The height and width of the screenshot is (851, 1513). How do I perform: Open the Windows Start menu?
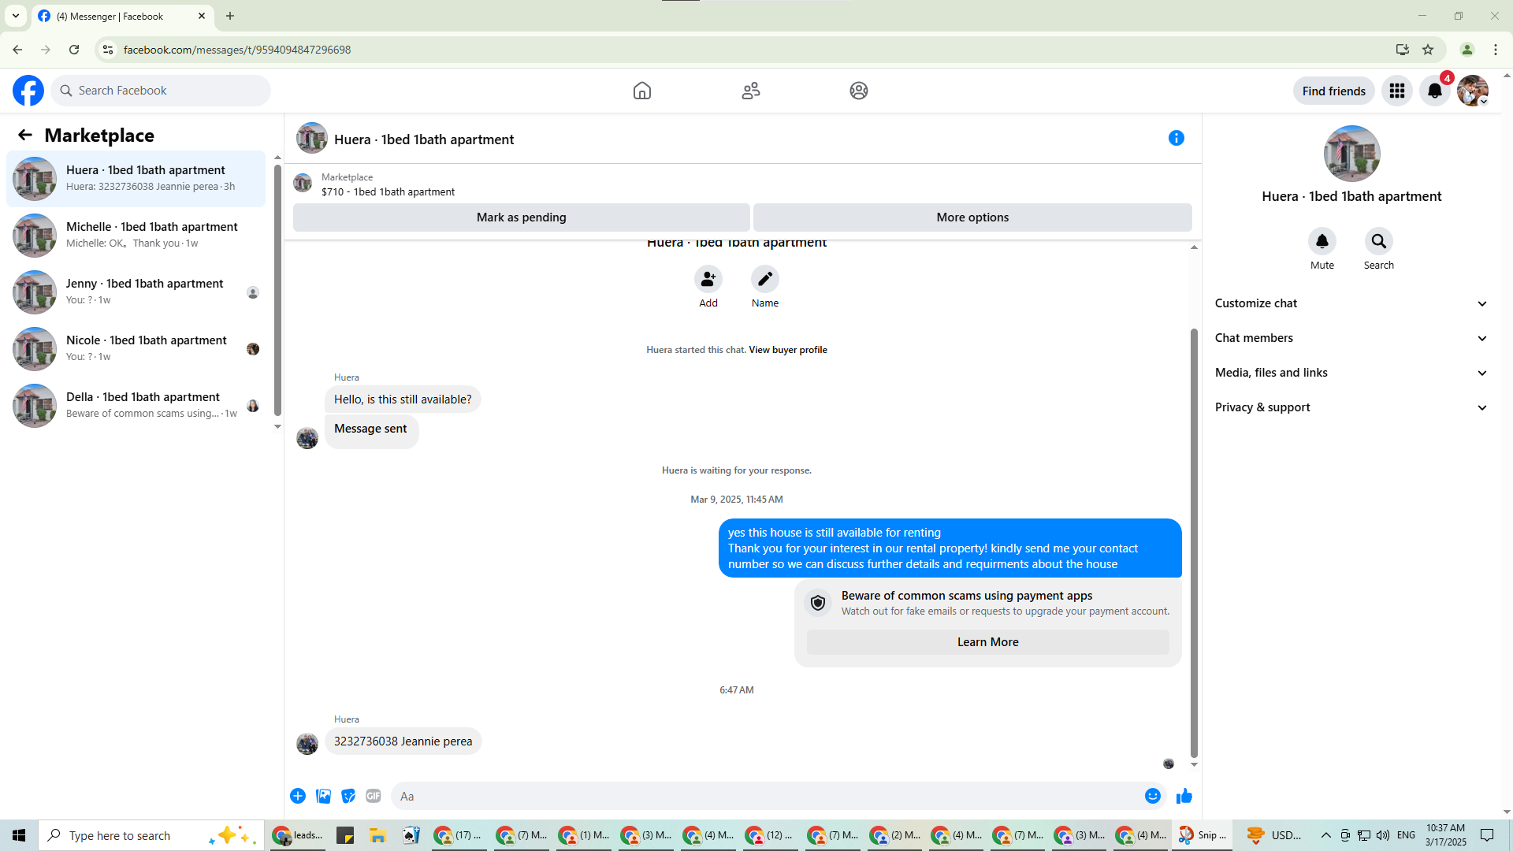(x=19, y=835)
